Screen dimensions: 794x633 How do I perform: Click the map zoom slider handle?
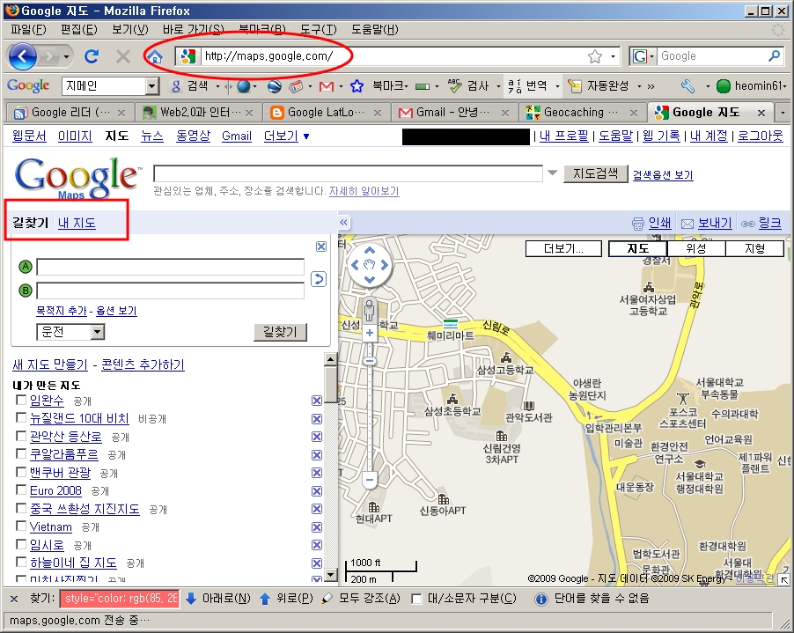(x=370, y=361)
